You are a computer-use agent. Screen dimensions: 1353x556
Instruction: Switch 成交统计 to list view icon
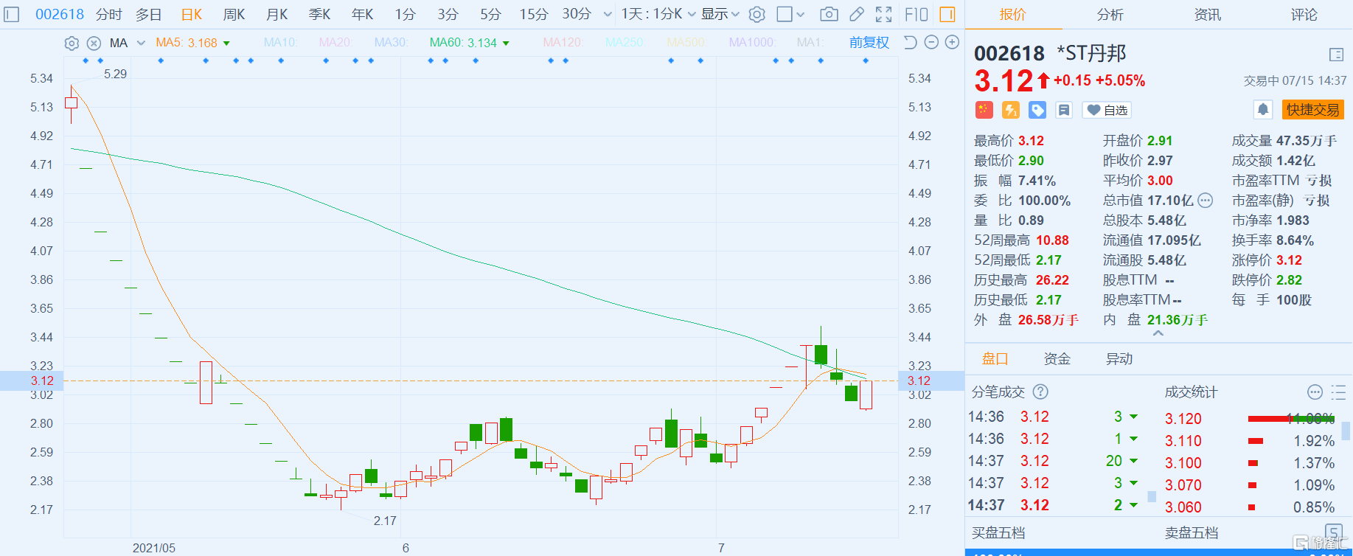click(1338, 392)
